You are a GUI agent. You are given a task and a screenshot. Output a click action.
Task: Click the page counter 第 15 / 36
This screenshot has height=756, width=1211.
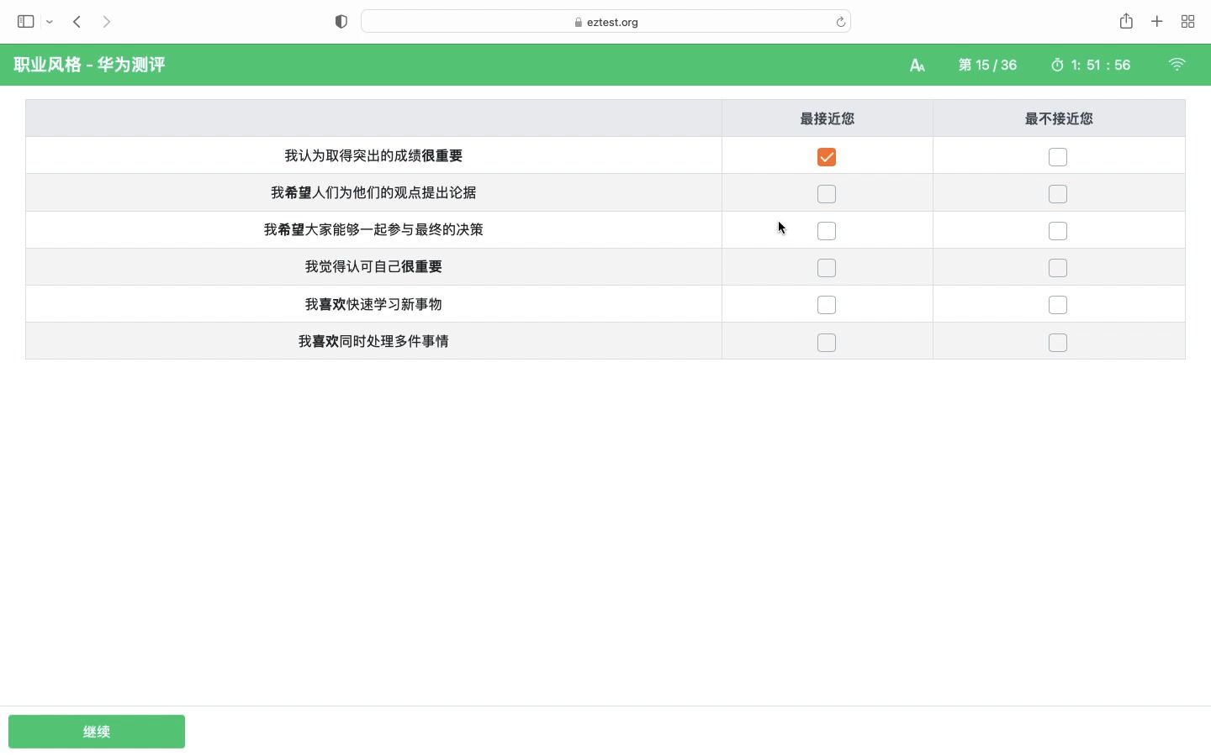click(987, 65)
